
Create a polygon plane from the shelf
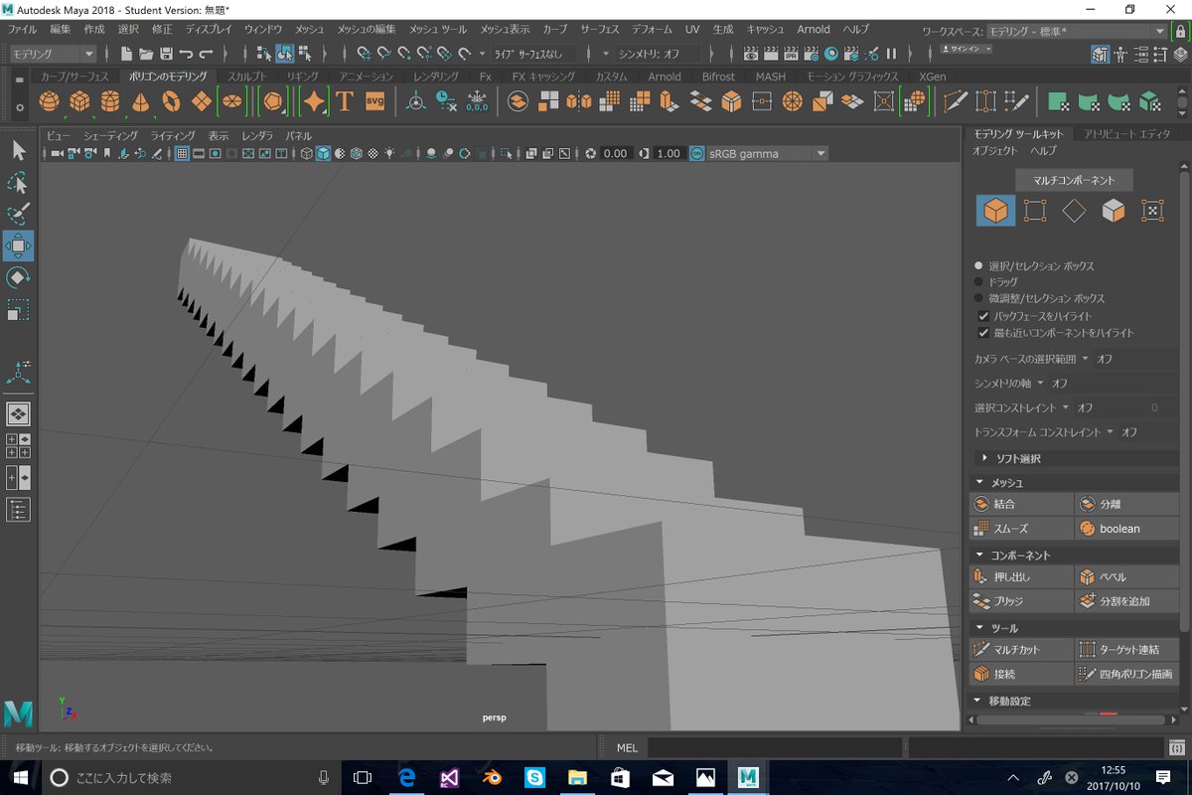tap(202, 101)
